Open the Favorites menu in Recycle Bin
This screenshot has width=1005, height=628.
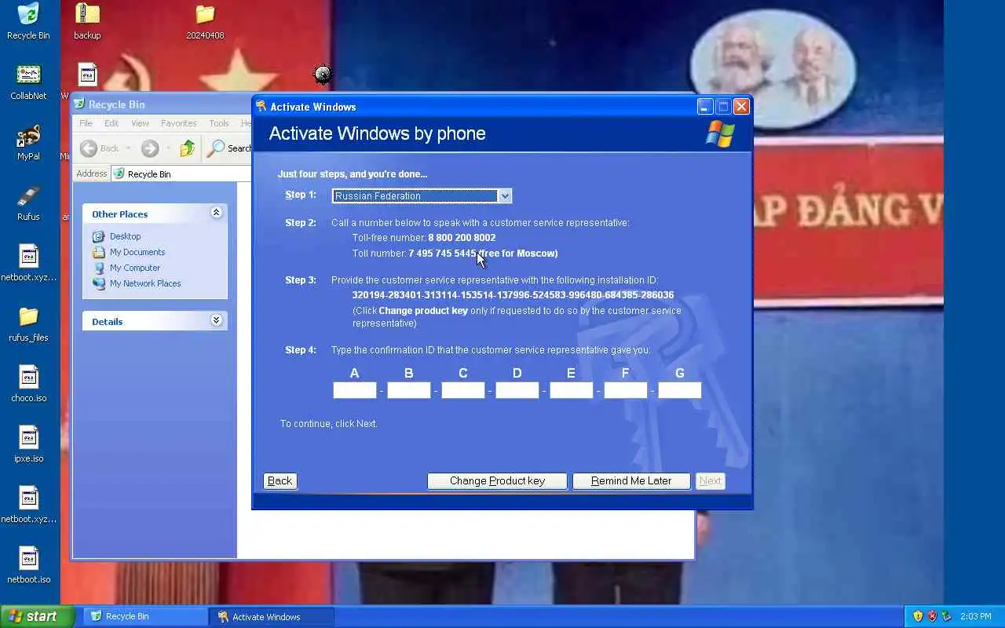179,123
